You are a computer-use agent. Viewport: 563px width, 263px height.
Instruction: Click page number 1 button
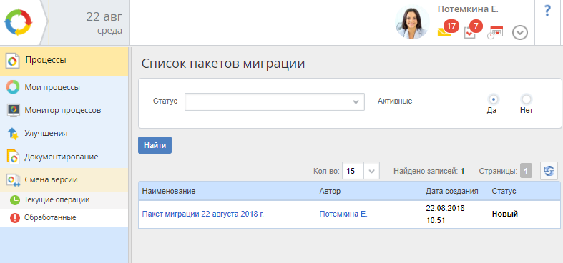click(x=526, y=171)
